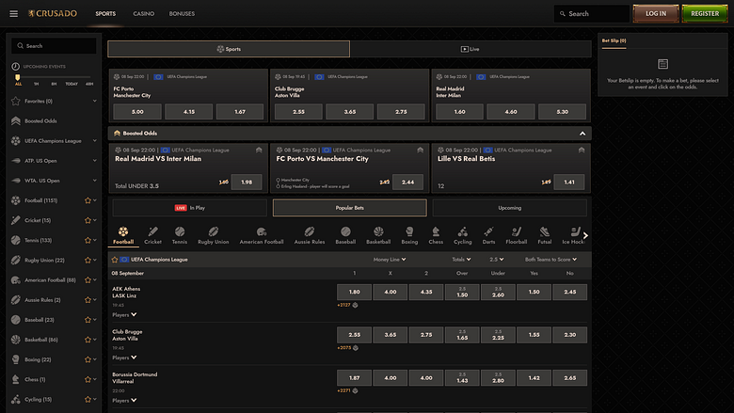Open the 2.5 line dropdown
The width and height of the screenshot is (734, 413).
(x=497, y=259)
